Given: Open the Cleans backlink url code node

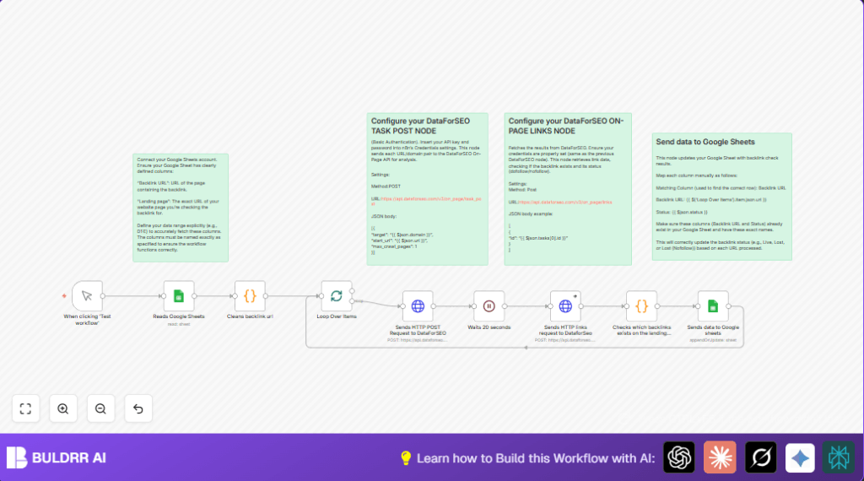Looking at the screenshot, I should [x=250, y=296].
